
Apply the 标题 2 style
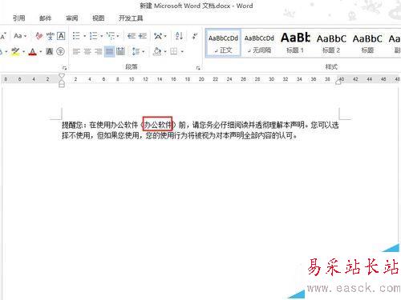[x=331, y=43]
